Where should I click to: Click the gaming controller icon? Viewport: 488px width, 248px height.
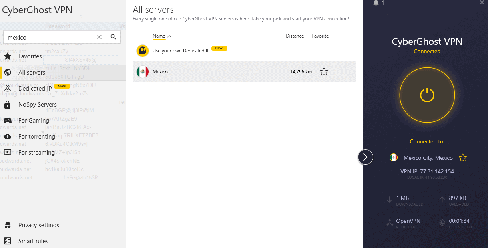point(7,121)
